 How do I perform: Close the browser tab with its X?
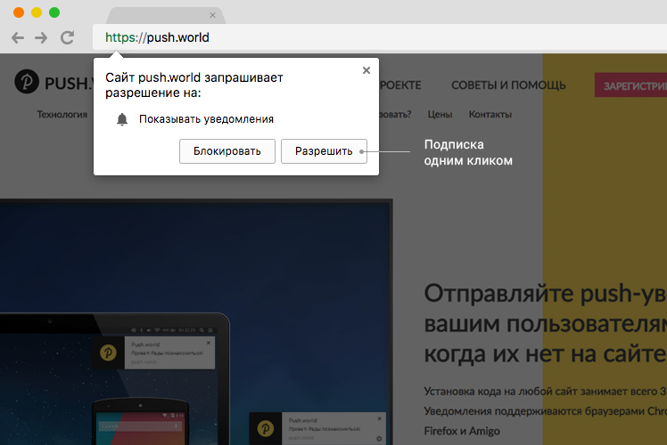coord(212,15)
